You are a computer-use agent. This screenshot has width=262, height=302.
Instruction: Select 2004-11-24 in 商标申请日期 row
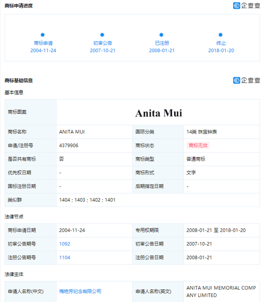pyautogui.click(x=72, y=230)
